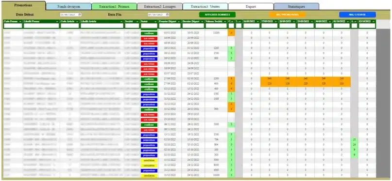The image size is (392, 181).
Task: Click the Dernier Départ filter box
Action: (193, 26)
